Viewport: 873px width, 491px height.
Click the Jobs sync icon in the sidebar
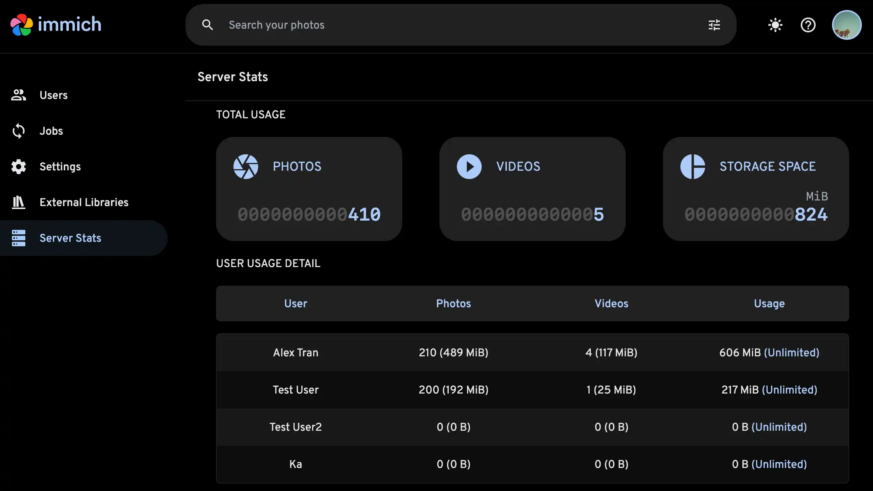click(18, 131)
